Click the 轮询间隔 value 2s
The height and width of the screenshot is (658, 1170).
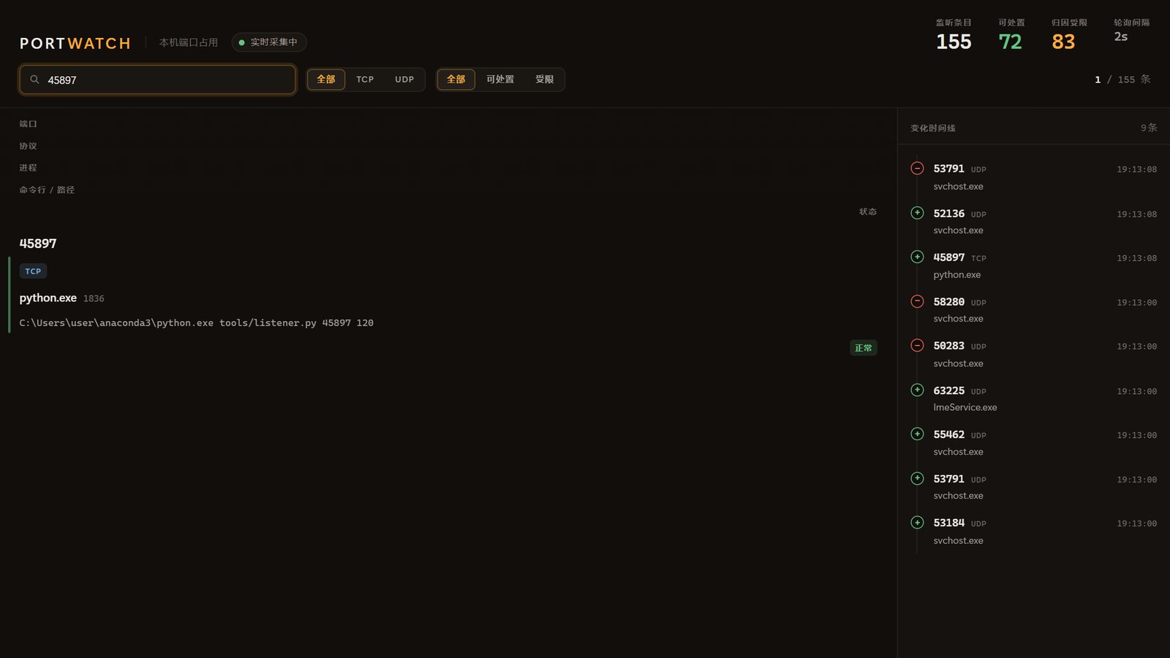(1121, 37)
